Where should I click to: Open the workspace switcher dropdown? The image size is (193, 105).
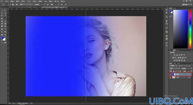187,5
